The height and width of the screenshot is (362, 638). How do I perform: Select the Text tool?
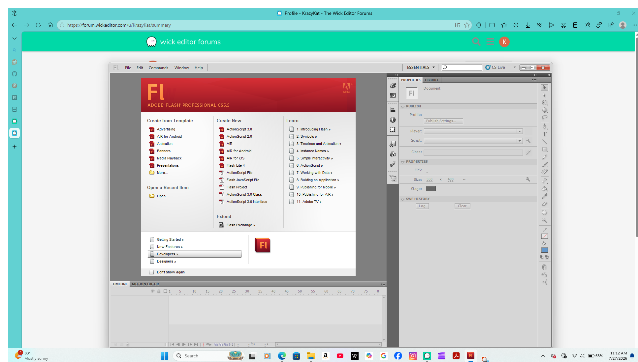(544, 134)
